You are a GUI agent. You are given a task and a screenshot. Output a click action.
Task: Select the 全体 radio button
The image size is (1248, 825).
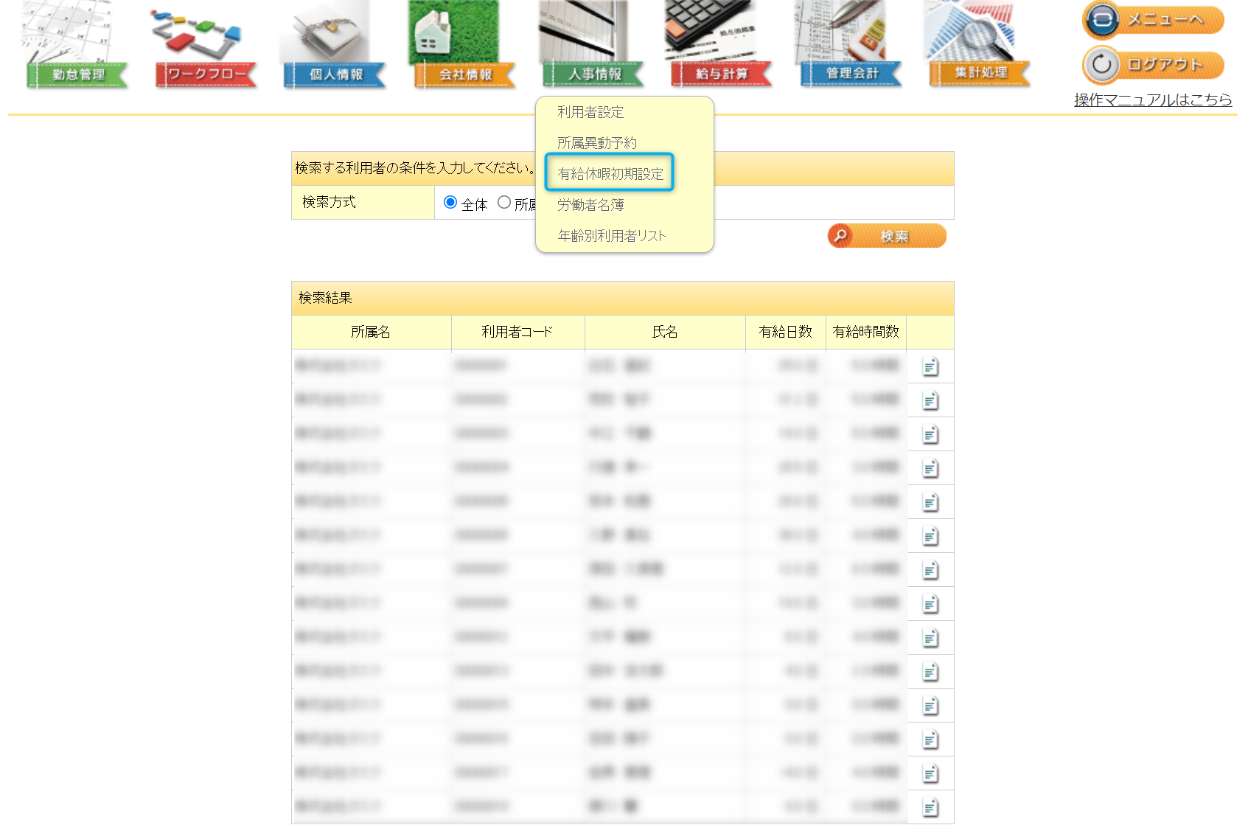tap(450, 202)
